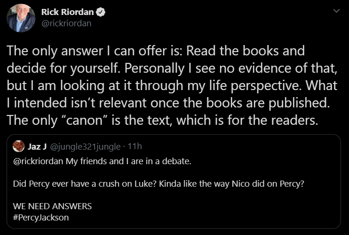Click the tweet's first line "The only answer"
The width and height of the screenshot is (349, 235).
(155, 50)
